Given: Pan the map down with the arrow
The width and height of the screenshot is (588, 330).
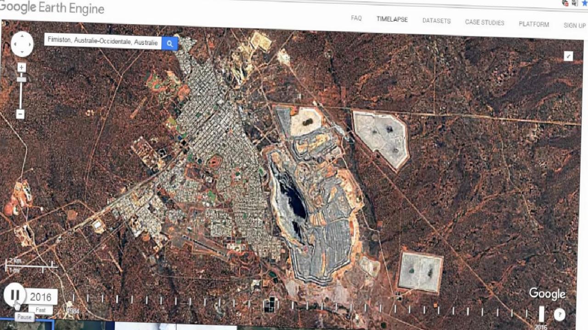Looking at the screenshot, I should 22,52.
